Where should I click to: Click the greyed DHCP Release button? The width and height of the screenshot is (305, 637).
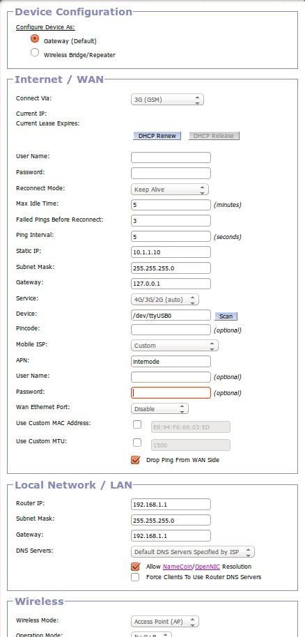(214, 136)
